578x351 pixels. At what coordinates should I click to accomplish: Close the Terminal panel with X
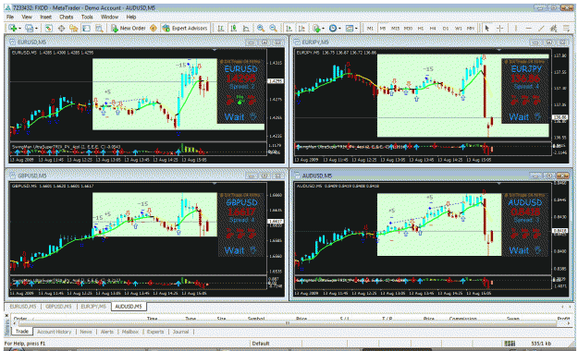click(6, 315)
